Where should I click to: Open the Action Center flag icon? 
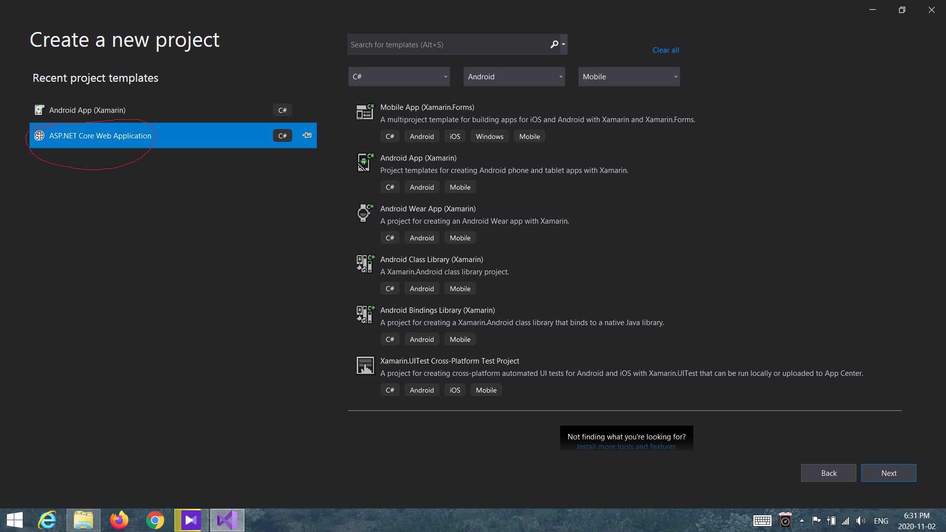[816, 521]
